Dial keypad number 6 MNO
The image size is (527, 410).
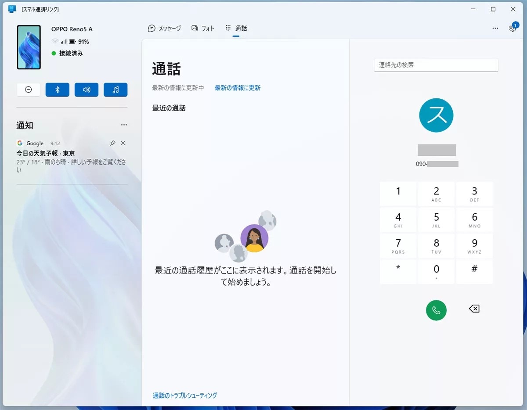(474, 219)
